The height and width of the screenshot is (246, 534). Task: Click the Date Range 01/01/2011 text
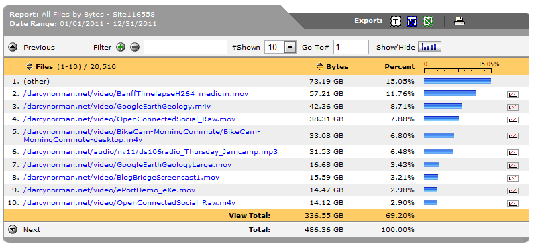coord(79,24)
